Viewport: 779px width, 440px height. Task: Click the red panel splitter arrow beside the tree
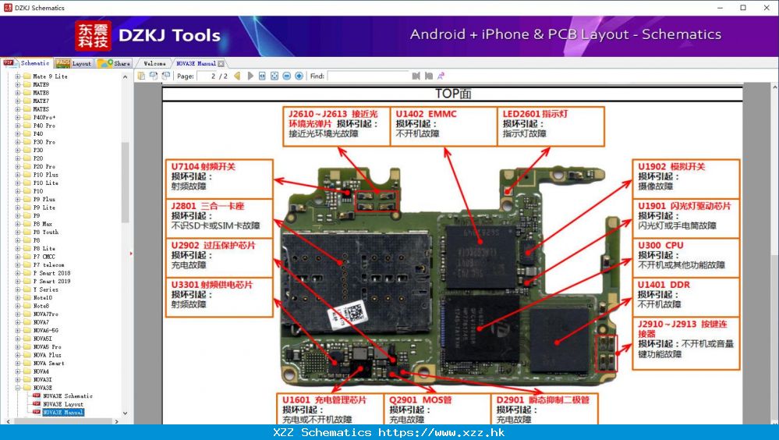click(131, 254)
